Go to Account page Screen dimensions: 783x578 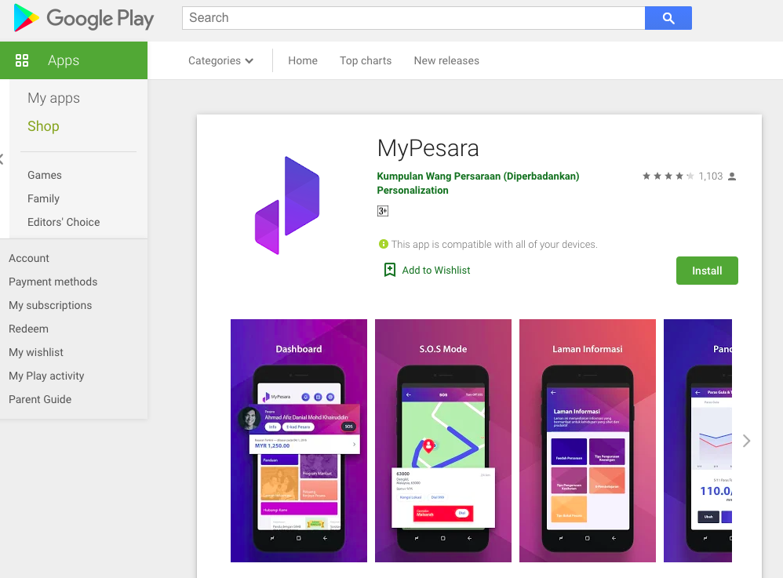(29, 258)
